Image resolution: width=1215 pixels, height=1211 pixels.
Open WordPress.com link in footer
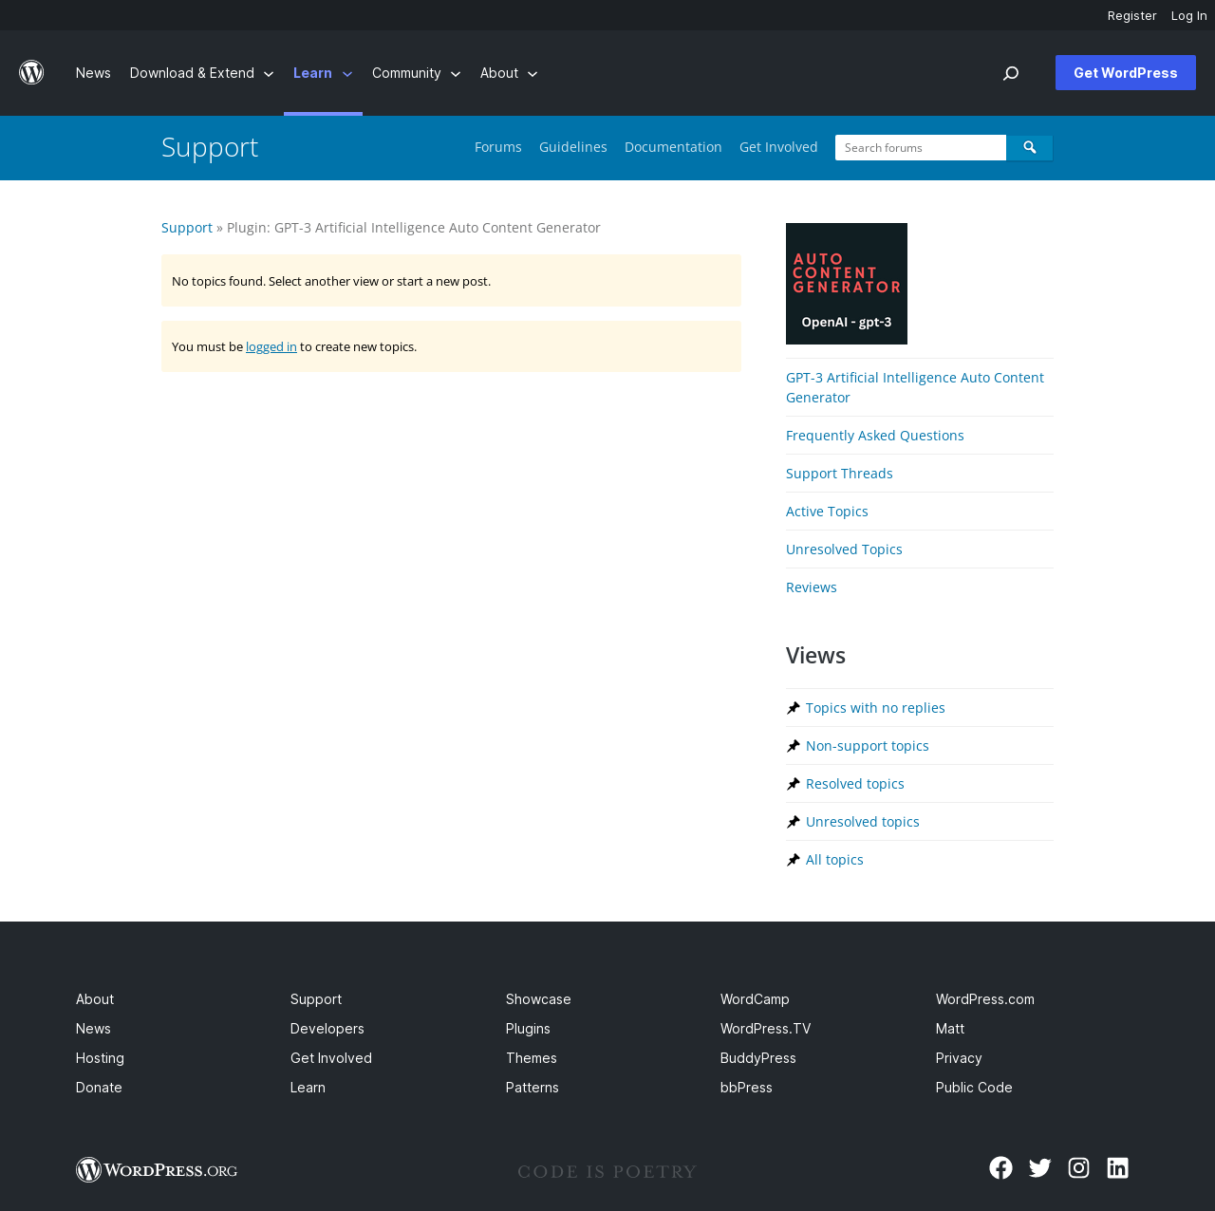(985, 999)
